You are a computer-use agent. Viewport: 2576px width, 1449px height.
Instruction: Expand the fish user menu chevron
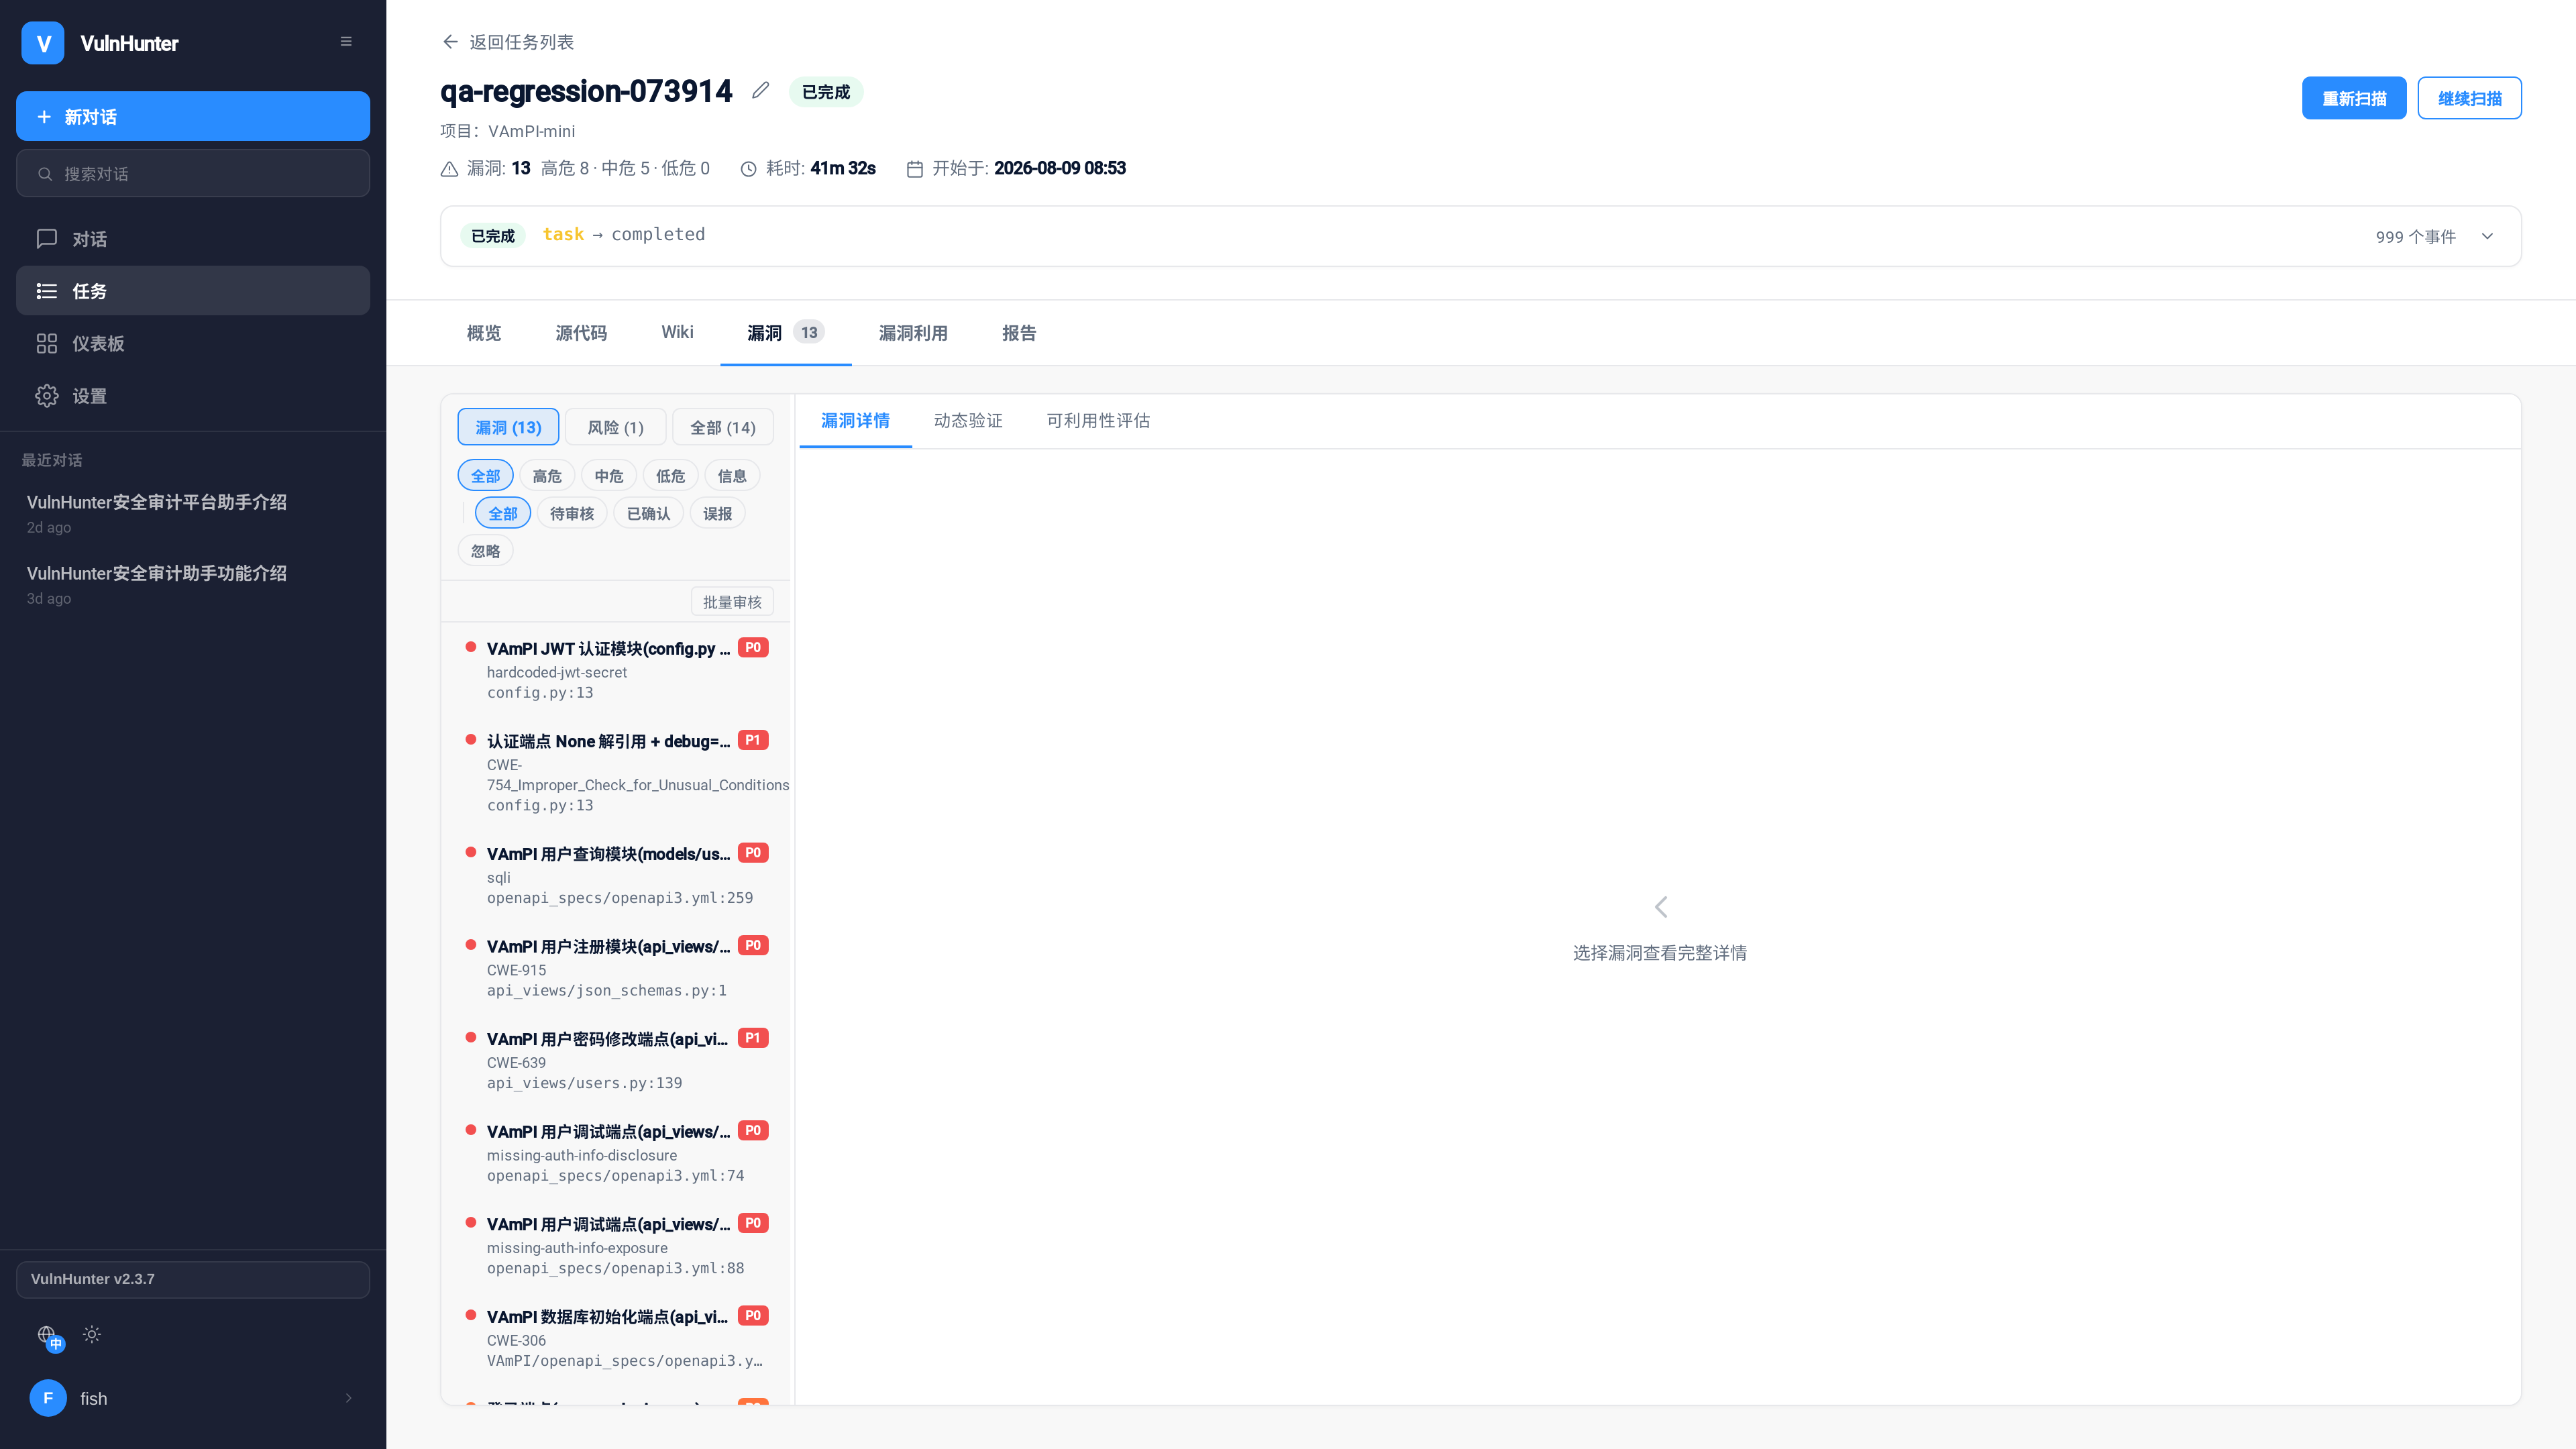pyautogui.click(x=348, y=1398)
